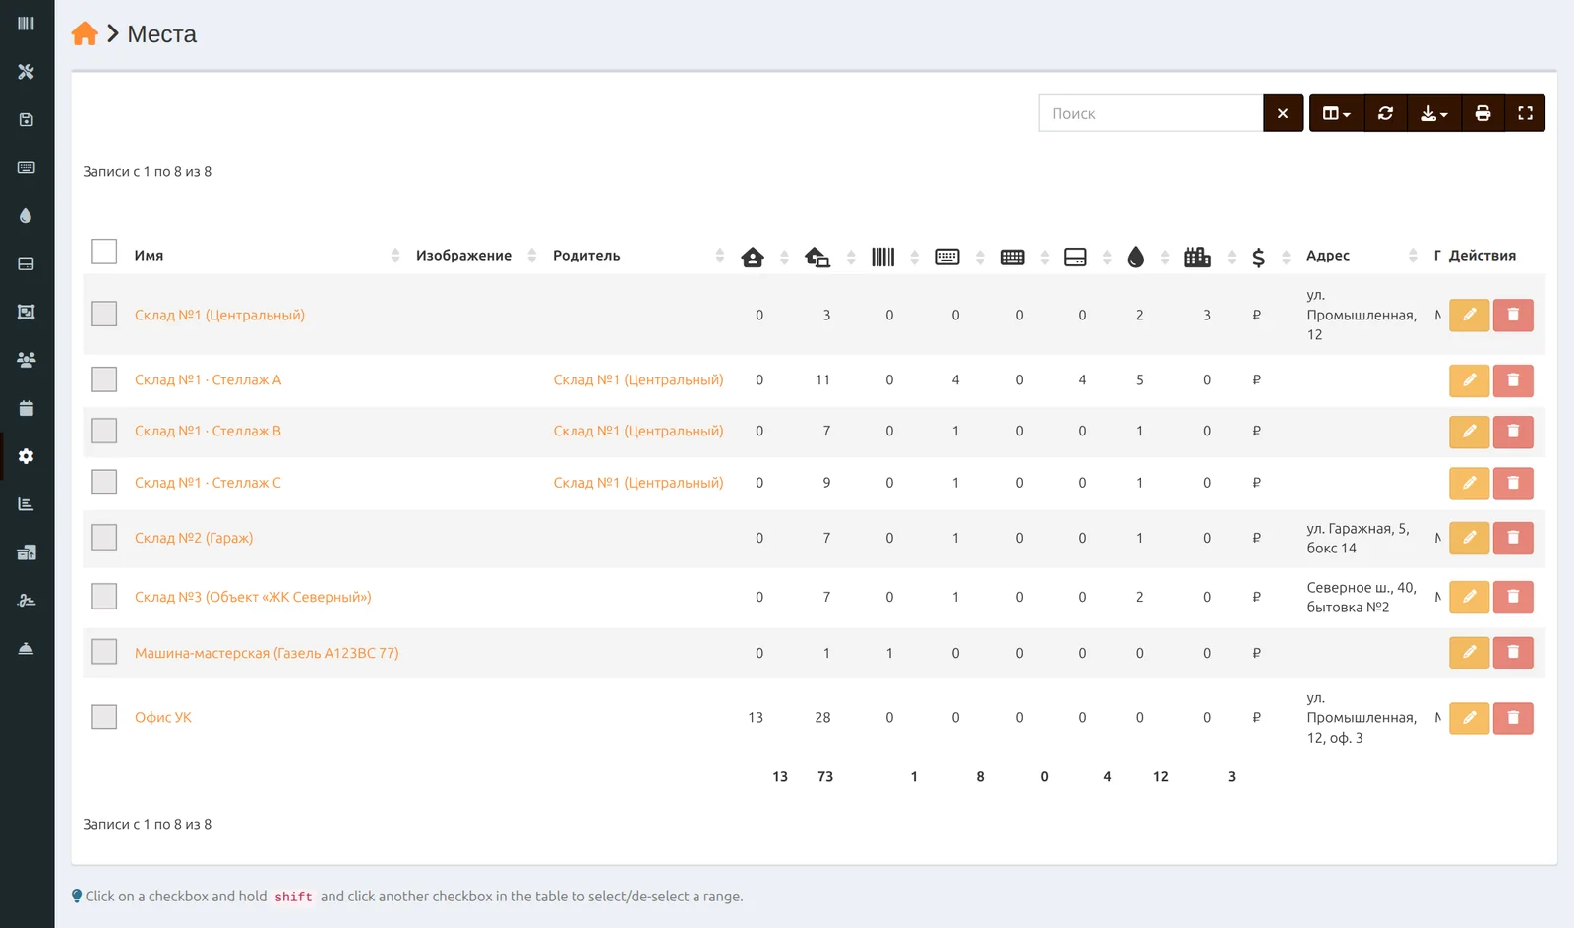Open Машина-мастерская (Газель А123ВС 77) link
The width and height of the screenshot is (1574, 928).
[267, 653]
